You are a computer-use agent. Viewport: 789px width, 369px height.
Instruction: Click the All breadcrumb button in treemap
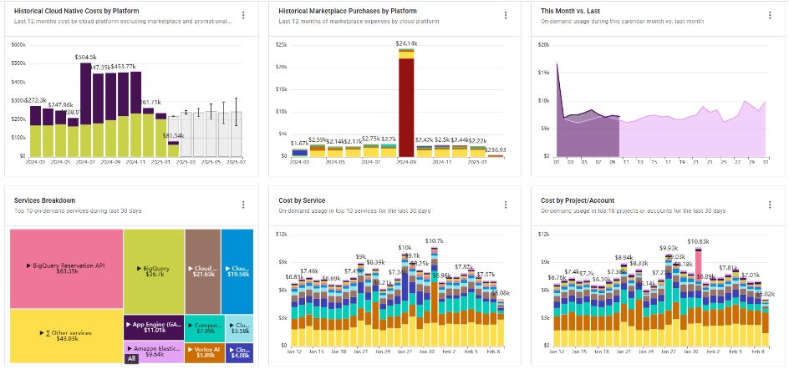(x=131, y=359)
